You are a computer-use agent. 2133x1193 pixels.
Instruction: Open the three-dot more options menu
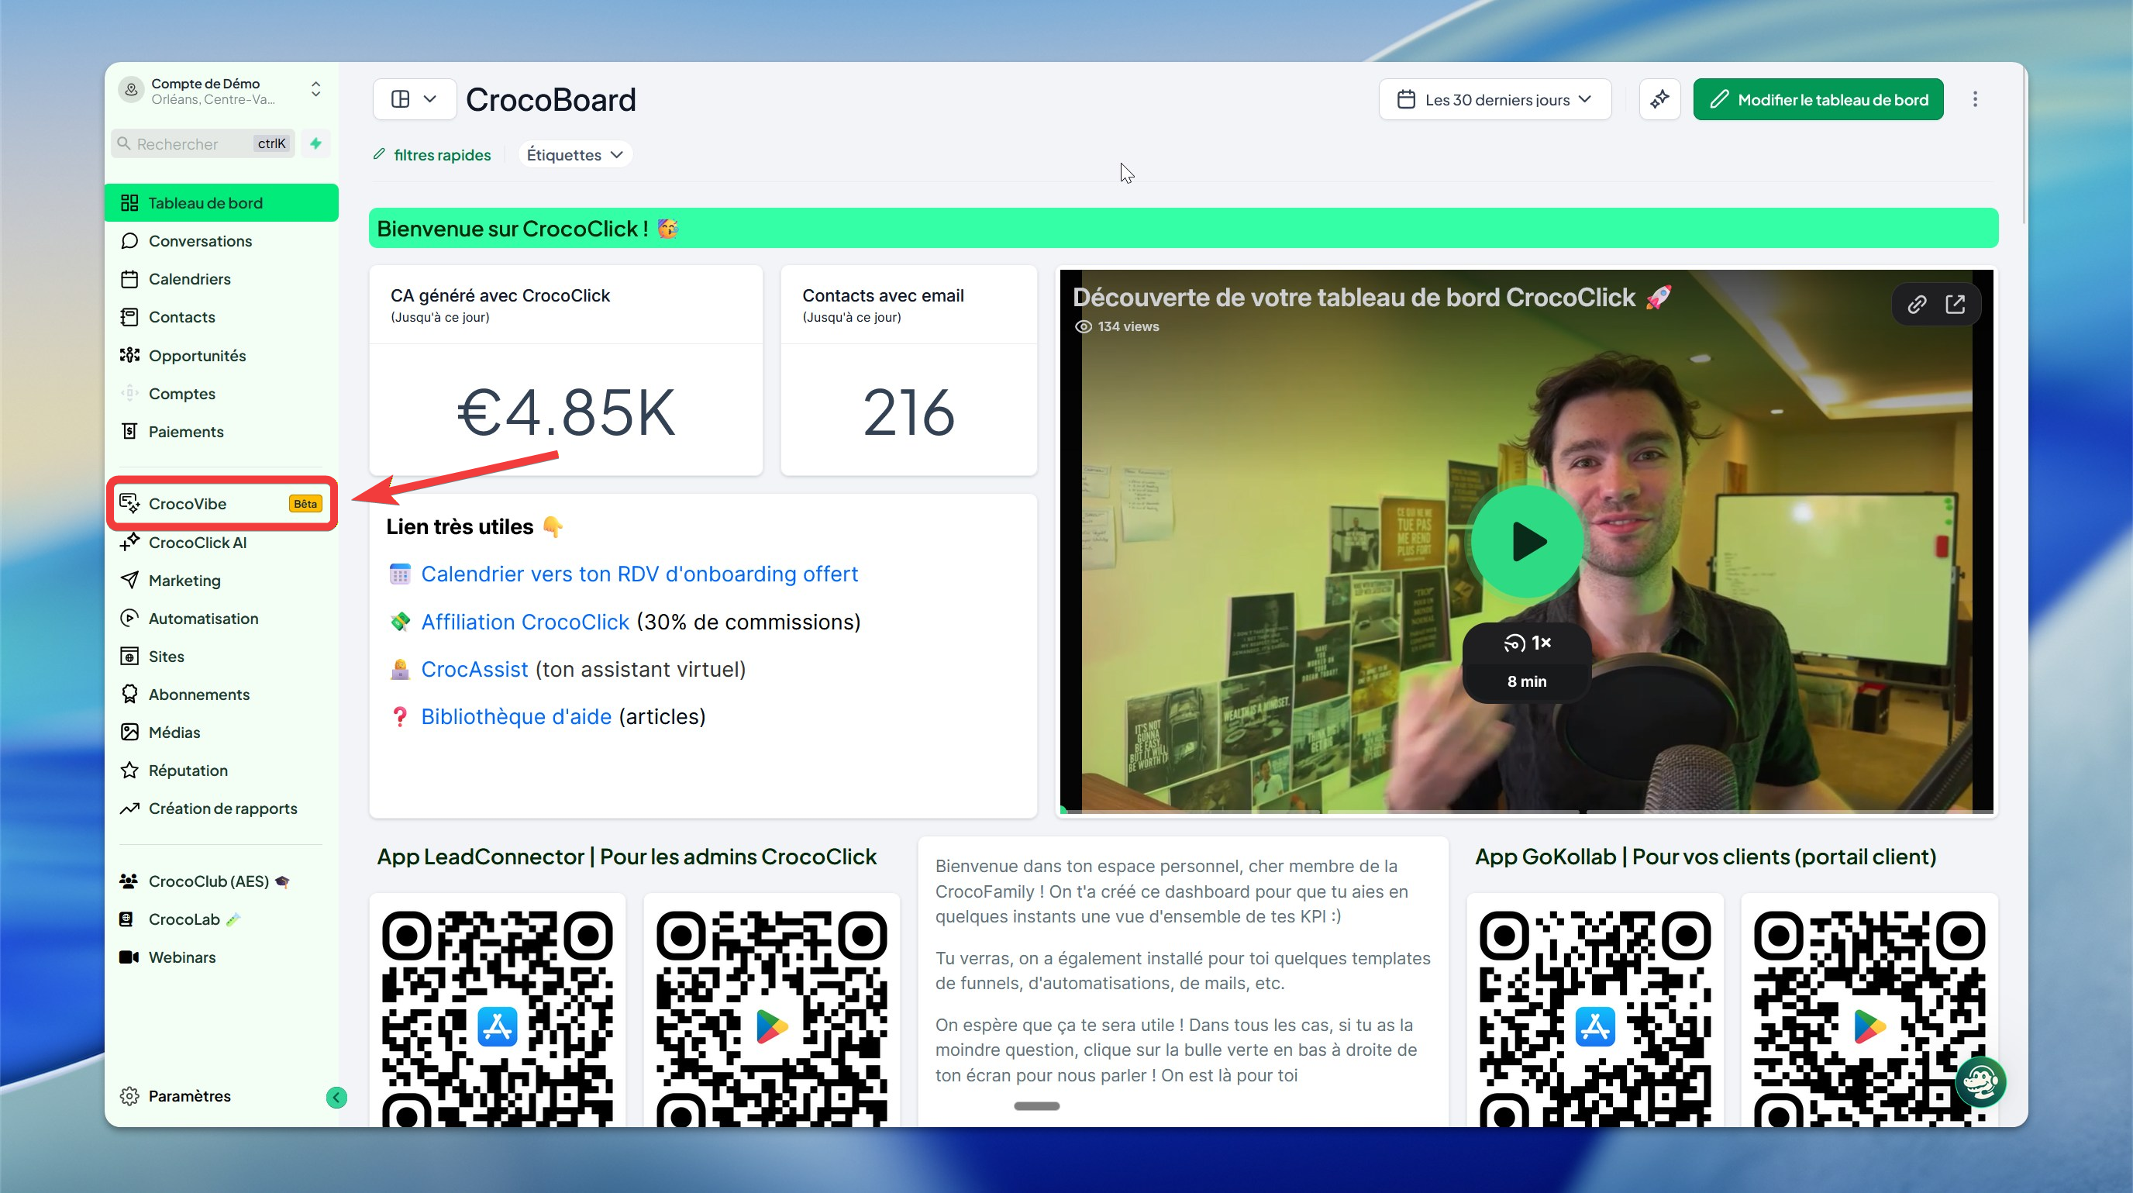[x=1975, y=99]
